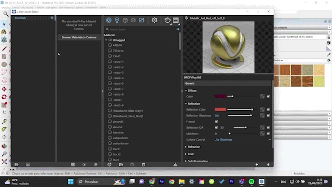Screen dimensions: 332x187
Task: Select the SketchUp Line pencil tool
Action: (x=4, y=49)
